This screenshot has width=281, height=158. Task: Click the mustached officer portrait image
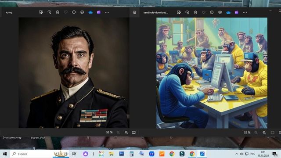click(x=74, y=73)
